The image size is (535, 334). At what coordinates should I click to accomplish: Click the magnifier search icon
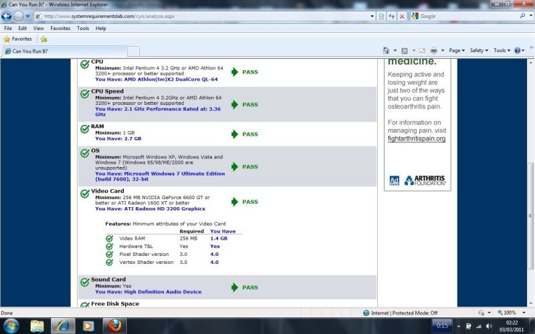coord(522,16)
